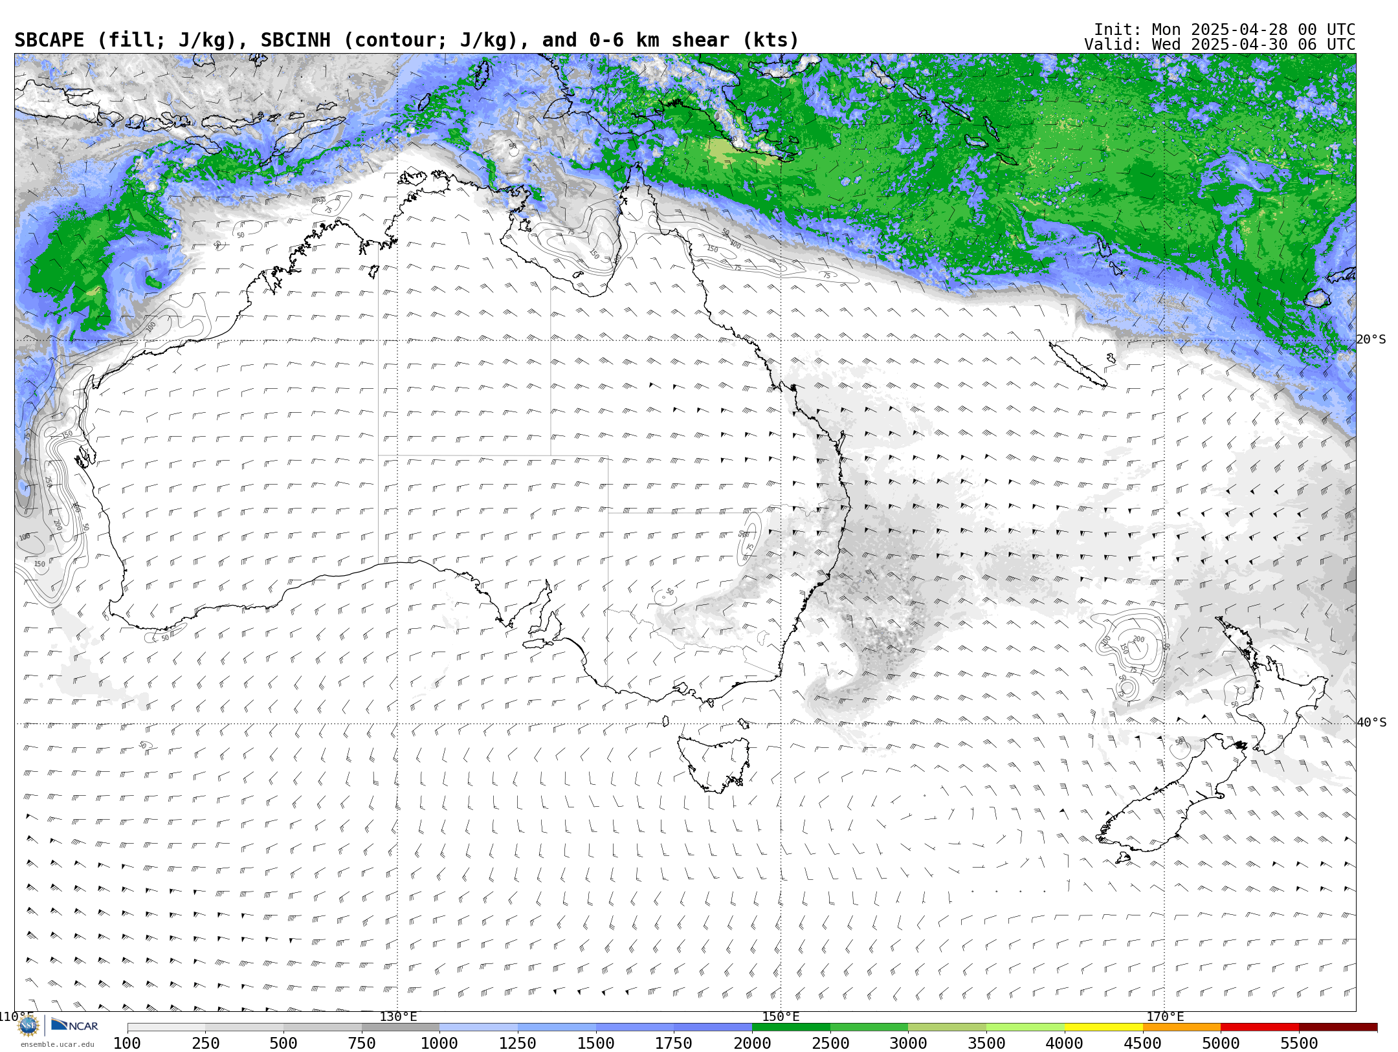
Task: Click the colorbar label 2000
Action: tap(752, 1044)
